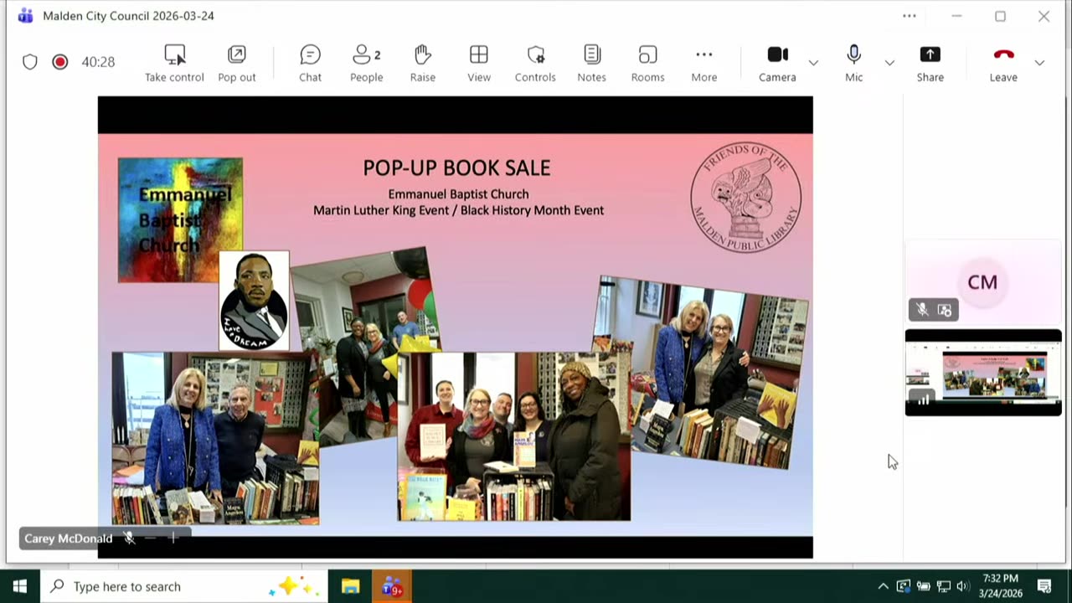Open breakout Rooms
This screenshot has height=603, width=1072.
(x=647, y=64)
